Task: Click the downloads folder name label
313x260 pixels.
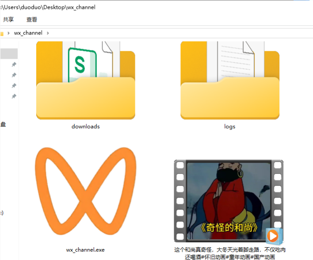Action: point(86,126)
